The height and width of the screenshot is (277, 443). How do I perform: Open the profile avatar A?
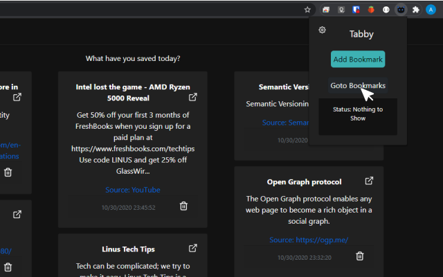coord(431,10)
